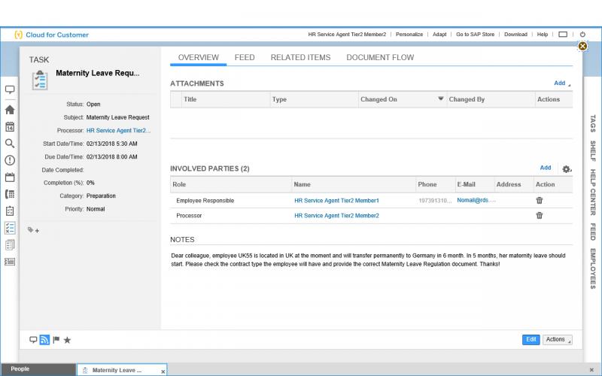
Task: Click the Edit button
Action: click(531, 340)
